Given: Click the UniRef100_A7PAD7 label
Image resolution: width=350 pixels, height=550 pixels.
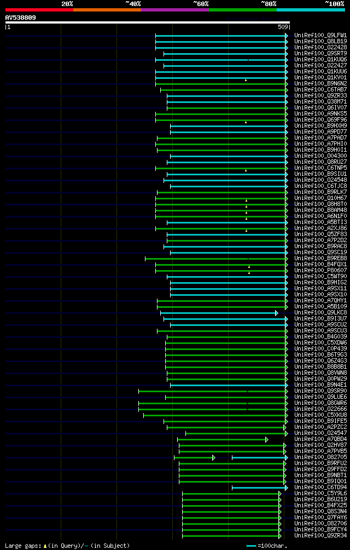Looking at the screenshot, I should pyautogui.click(x=320, y=138).
